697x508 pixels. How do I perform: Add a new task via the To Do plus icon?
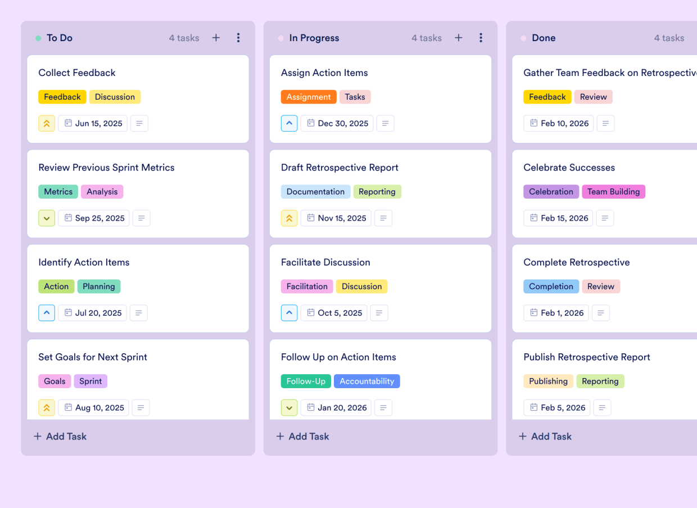click(x=216, y=38)
